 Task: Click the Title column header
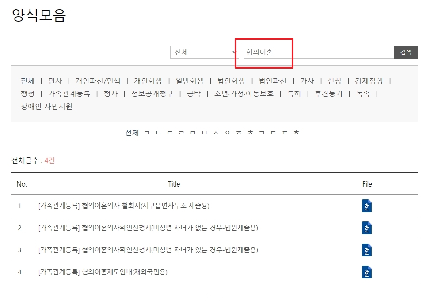point(174,184)
